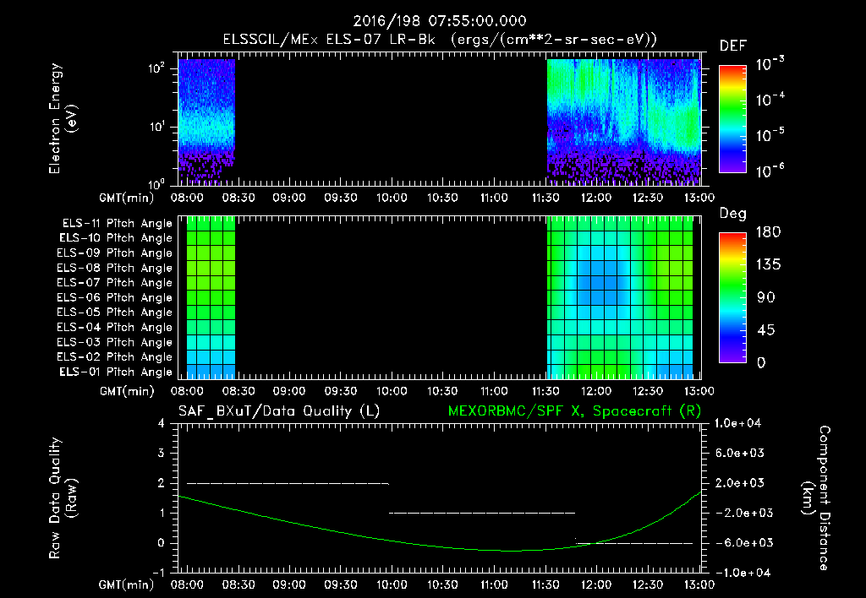The image size is (866, 598).
Task: Click the DEF rainbow color bar
Action: click(733, 119)
